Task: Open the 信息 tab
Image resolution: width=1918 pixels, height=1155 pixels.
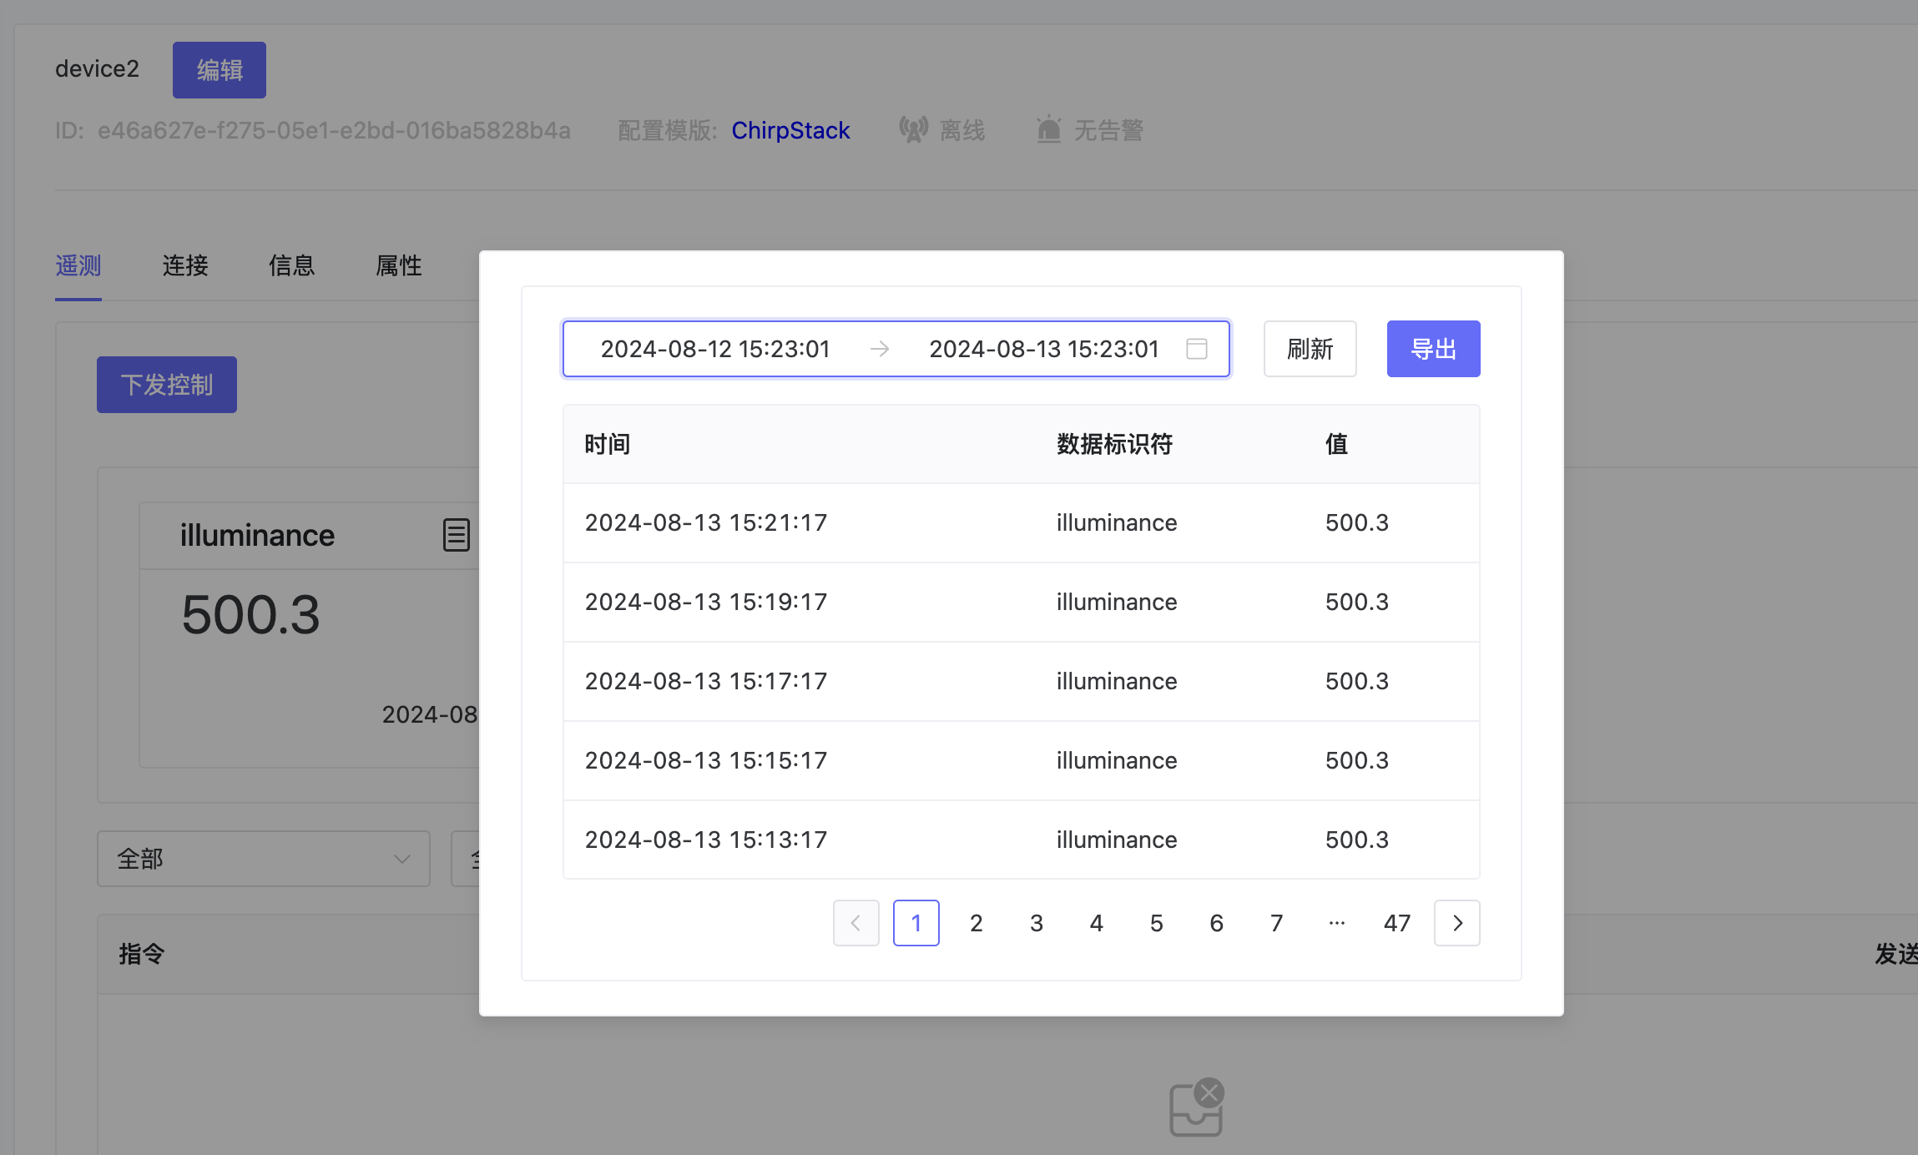Action: [x=292, y=265]
